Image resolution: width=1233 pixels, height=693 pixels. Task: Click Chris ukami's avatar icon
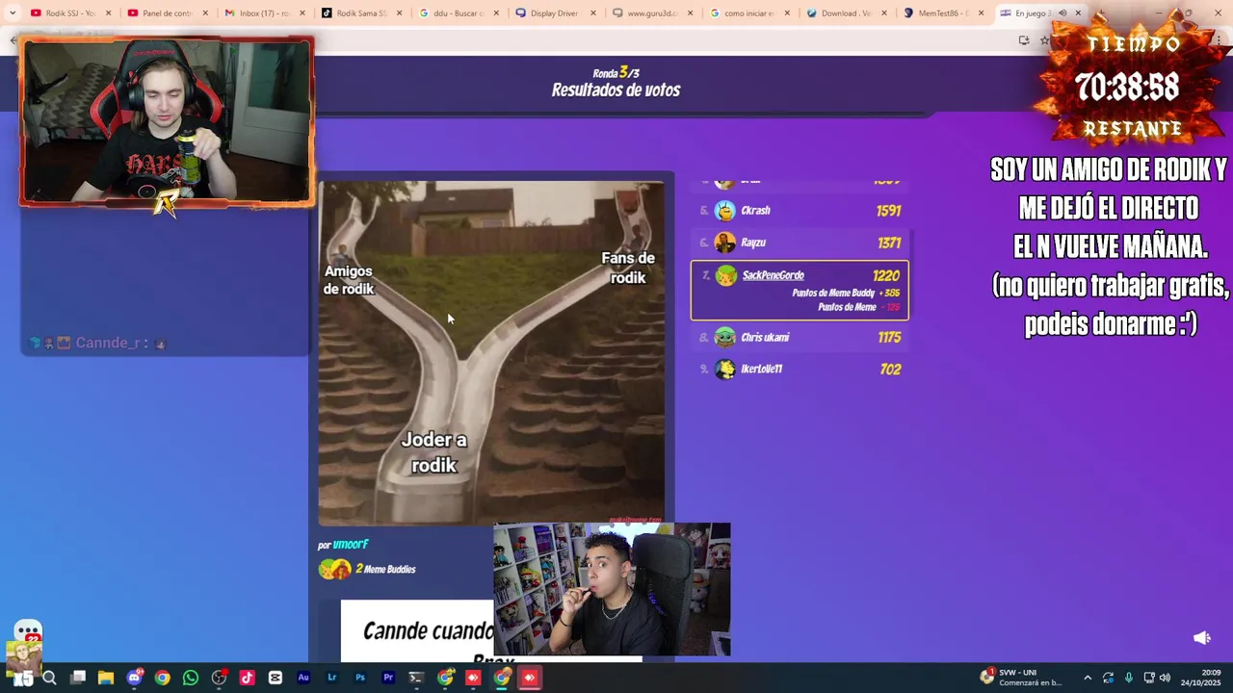724,337
